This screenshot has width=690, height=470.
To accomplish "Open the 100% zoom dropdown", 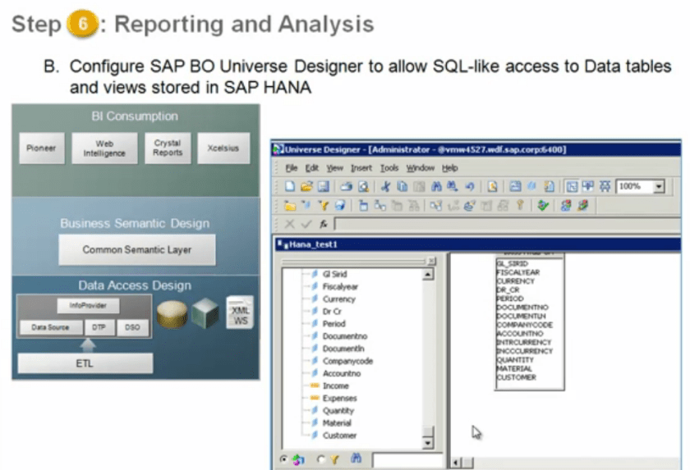I will point(659,187).
